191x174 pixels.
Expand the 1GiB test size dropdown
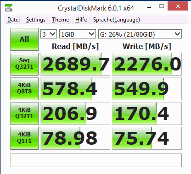(78, 34)
